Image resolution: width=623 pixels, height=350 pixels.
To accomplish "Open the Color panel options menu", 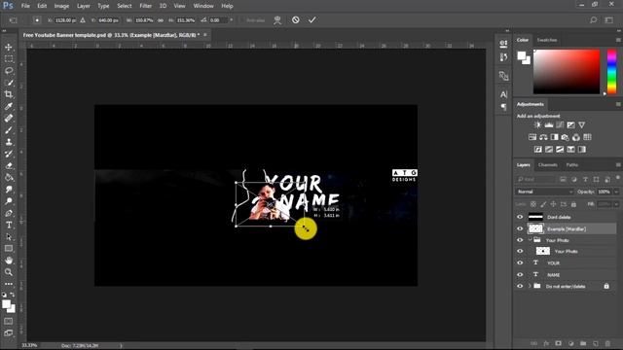I will [x=618, y=40].
